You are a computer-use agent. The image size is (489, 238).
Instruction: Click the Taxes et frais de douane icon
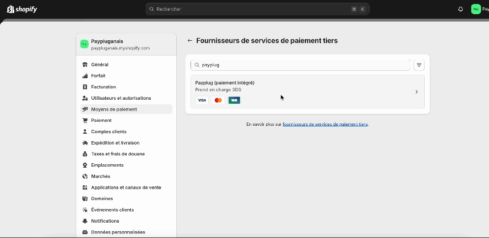click(85, 154)
